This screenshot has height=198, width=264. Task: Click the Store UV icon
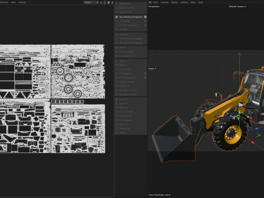117,124
